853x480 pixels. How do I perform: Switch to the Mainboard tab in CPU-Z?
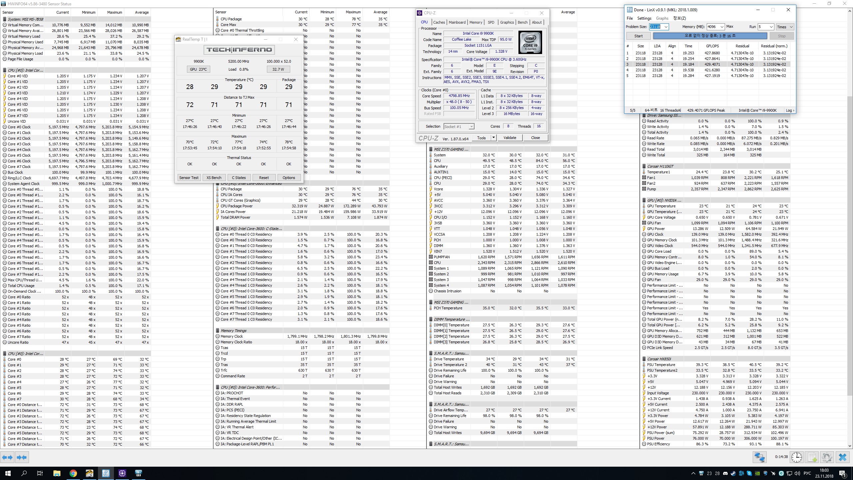pos(457,22)
